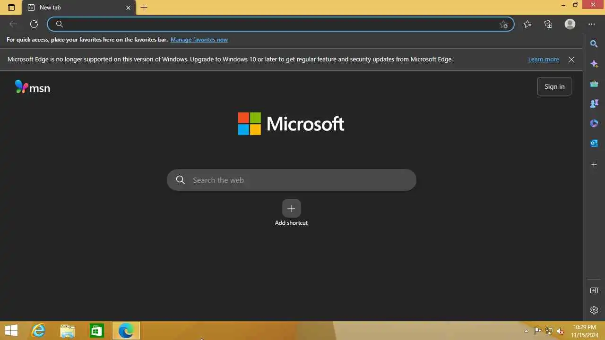Image resolution: width=605 pixels, height=340 pixels.
Task: Click the back navigation arrow
Action: click(x=13, y=24)
